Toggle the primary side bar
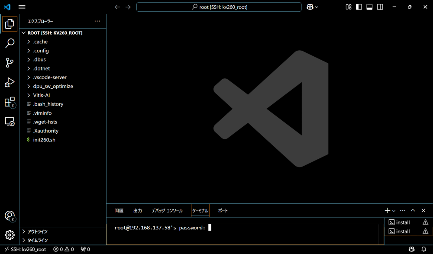Image resolution: width=433 pixels, height=254 pixels. tap(359, 7)
